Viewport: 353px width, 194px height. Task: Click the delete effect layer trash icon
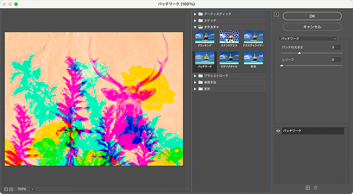pos(315,188)
